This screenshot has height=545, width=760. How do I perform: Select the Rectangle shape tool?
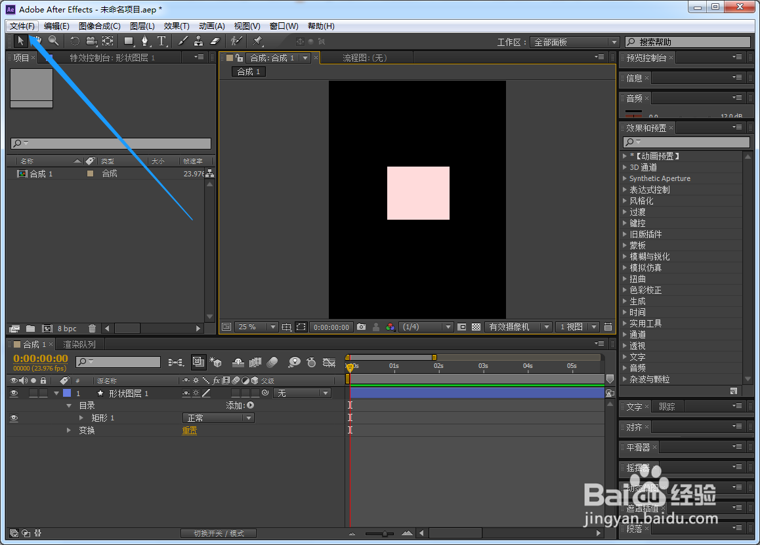(x=129, y=41)
